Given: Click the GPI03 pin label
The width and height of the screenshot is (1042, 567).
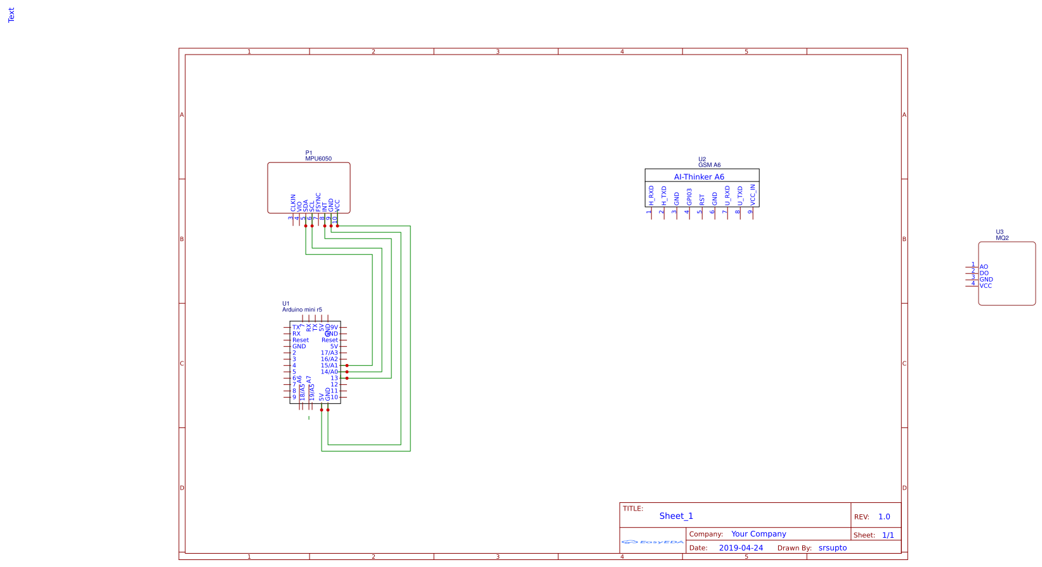Looking at the screenshot, I should point(689,196).
